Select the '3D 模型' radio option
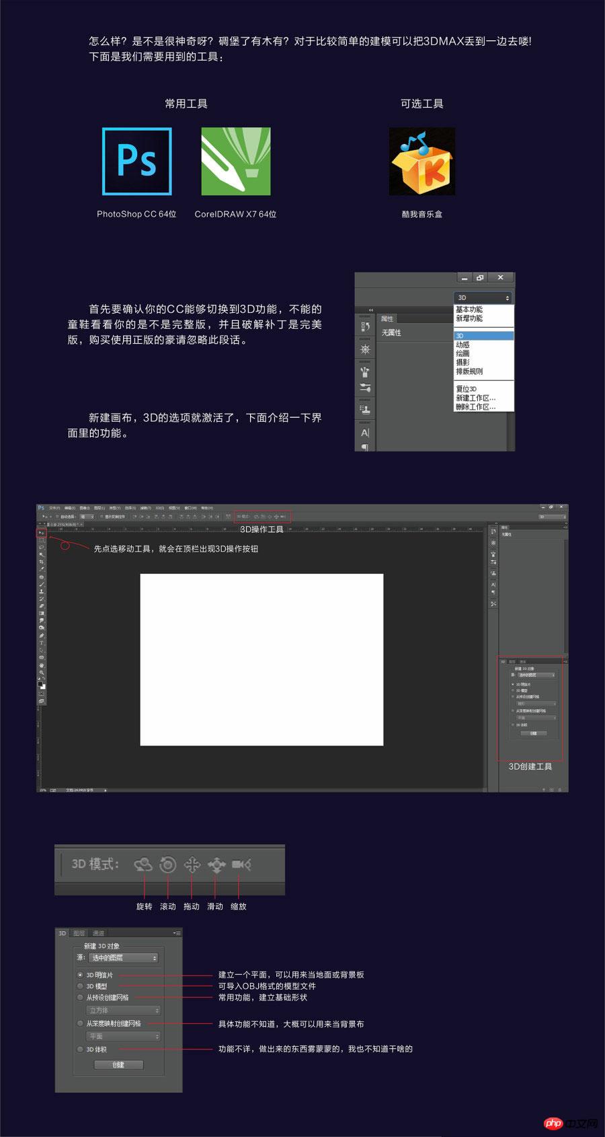The width and height of the screenshot is (605, 1137). coord(80,986)
